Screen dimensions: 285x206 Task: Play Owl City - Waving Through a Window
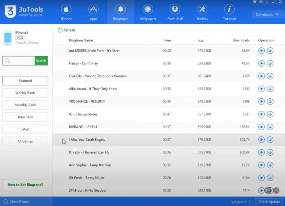click(261, 76)
